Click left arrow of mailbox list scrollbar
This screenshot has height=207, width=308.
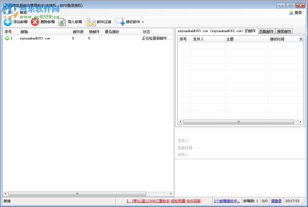tap(5, 194)
